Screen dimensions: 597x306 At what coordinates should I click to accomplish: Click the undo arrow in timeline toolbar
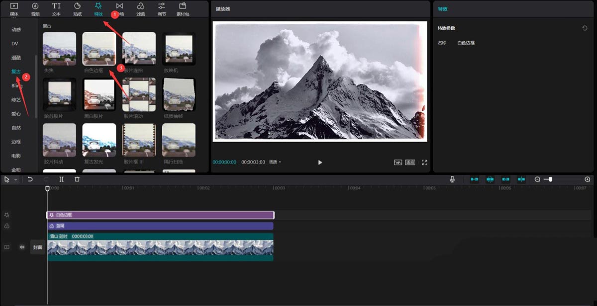(x=30, y=179)
